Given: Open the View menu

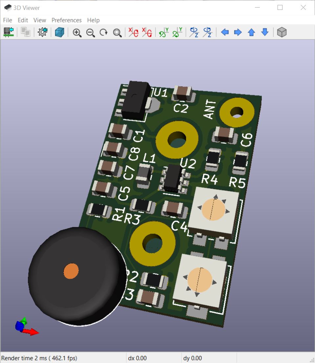Looking at the screenshot, I should click(40, 20).
